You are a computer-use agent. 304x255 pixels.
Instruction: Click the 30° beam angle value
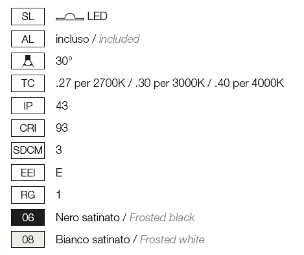click(64, 61)
